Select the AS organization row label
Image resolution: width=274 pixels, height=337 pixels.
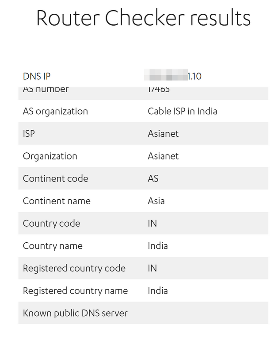(x=55, y=111)
